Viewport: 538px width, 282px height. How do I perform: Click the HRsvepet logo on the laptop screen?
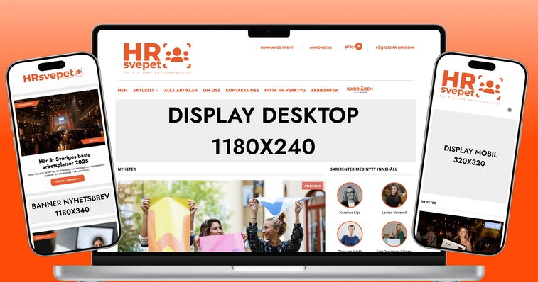pyautogui.click(x=157, y=58)
